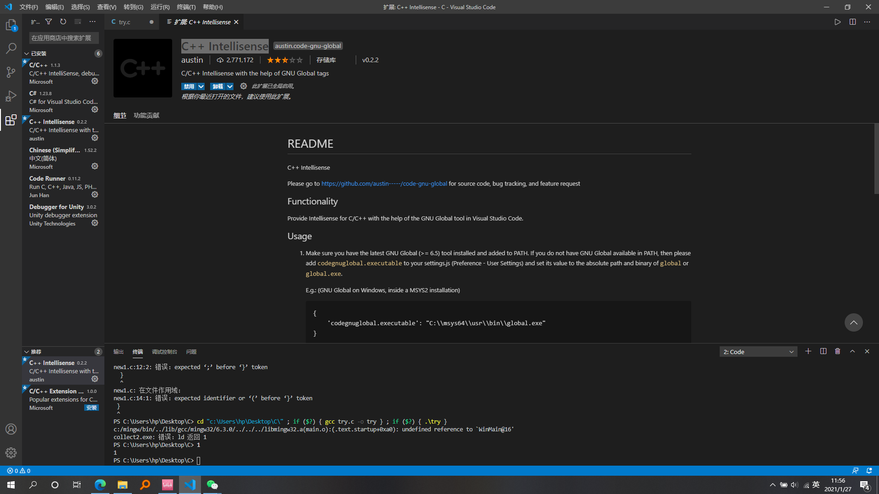Split the terminal
Screen dimensions: 879x494
[823, 351]
